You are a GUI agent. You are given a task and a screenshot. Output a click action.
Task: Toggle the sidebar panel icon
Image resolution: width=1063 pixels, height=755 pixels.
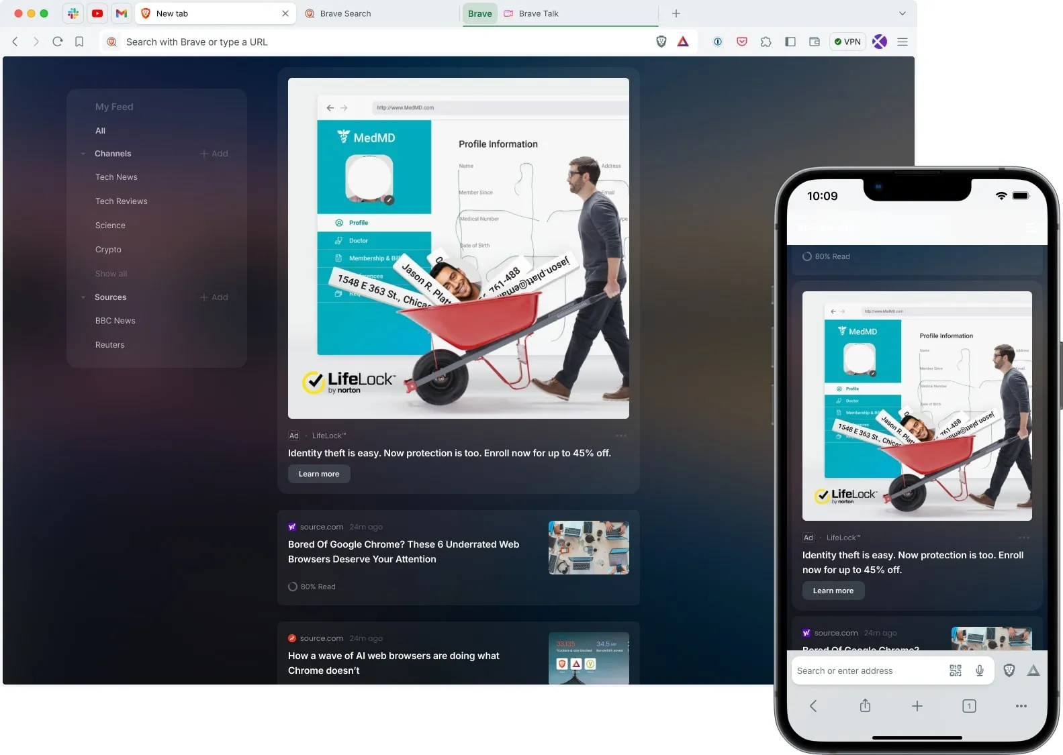790,42
